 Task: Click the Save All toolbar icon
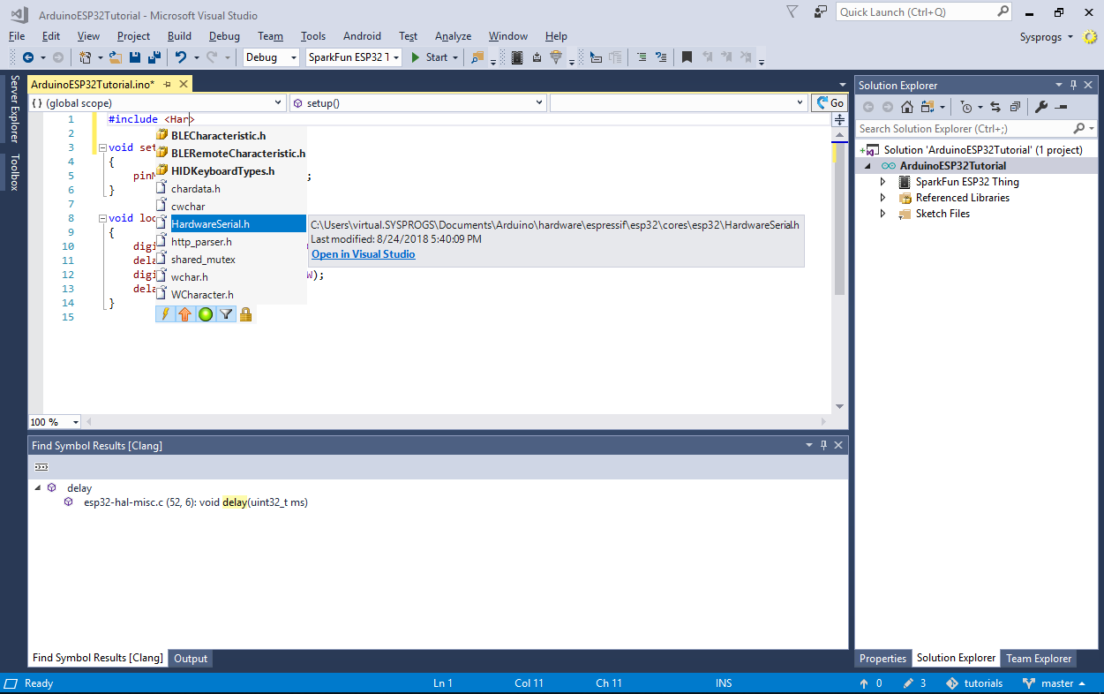pos(154,57)
